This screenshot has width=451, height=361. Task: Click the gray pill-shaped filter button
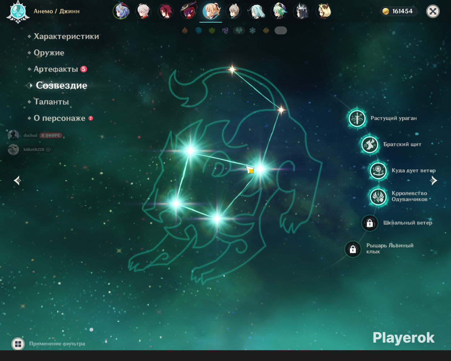(281, 31)
